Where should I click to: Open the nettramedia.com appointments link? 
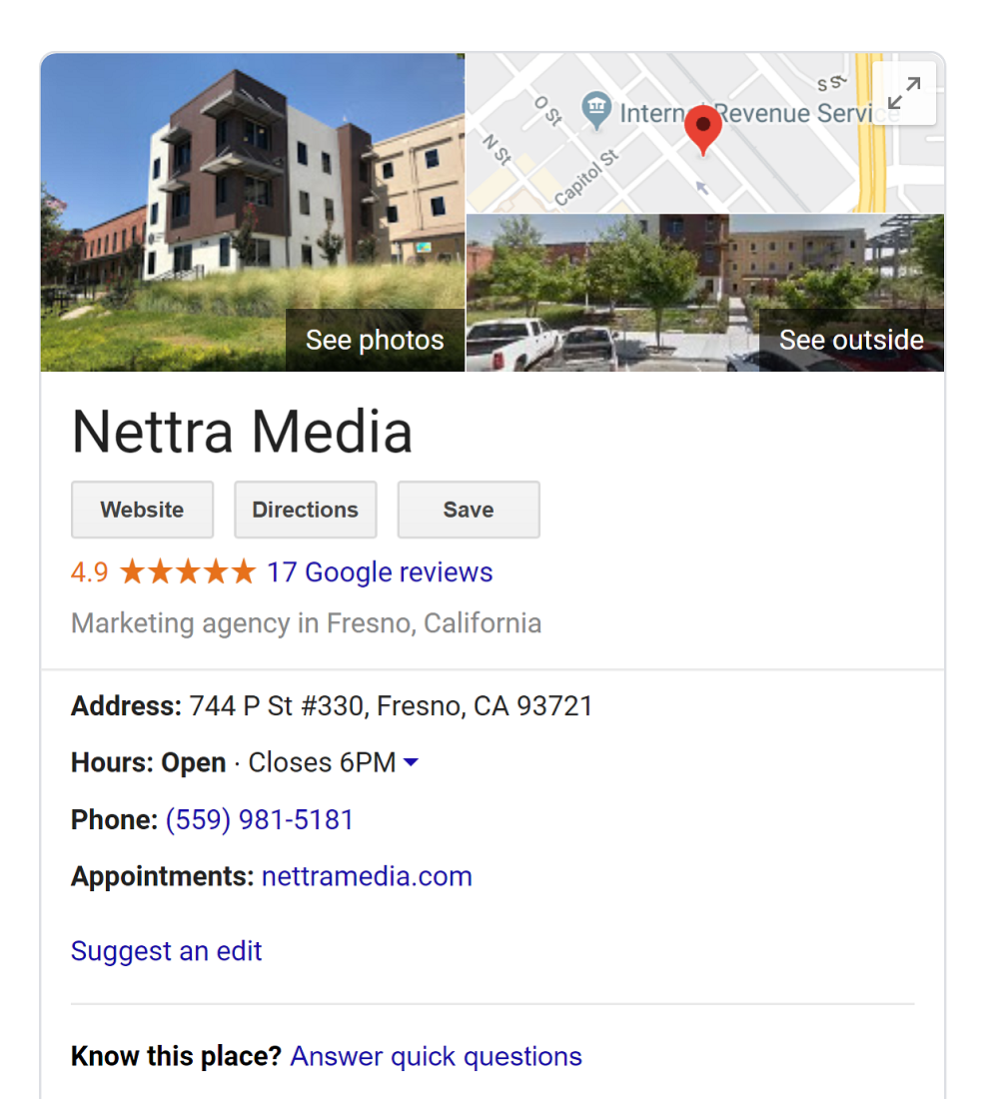click(367, 877)
